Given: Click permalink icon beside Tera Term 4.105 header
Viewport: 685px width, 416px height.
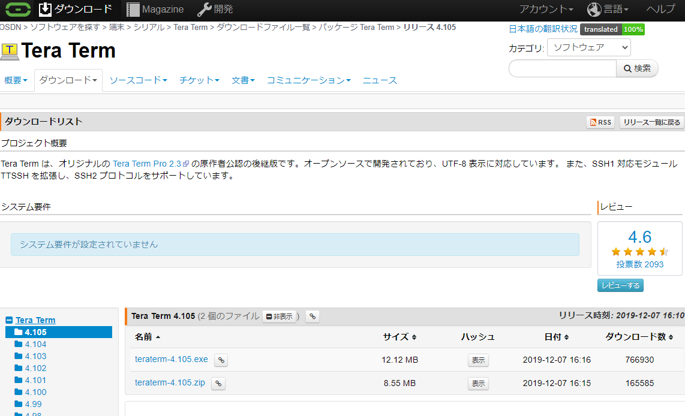Looking at the screenshot, I should [x=313, y=316].
